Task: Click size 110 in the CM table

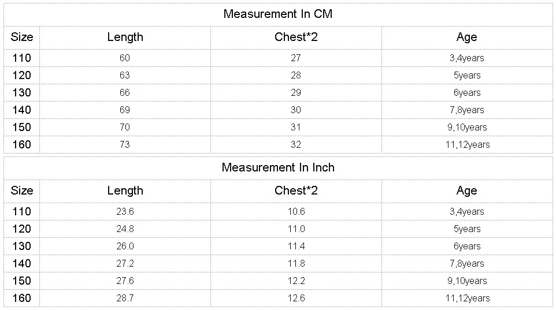Action: [x=21, y=58]
